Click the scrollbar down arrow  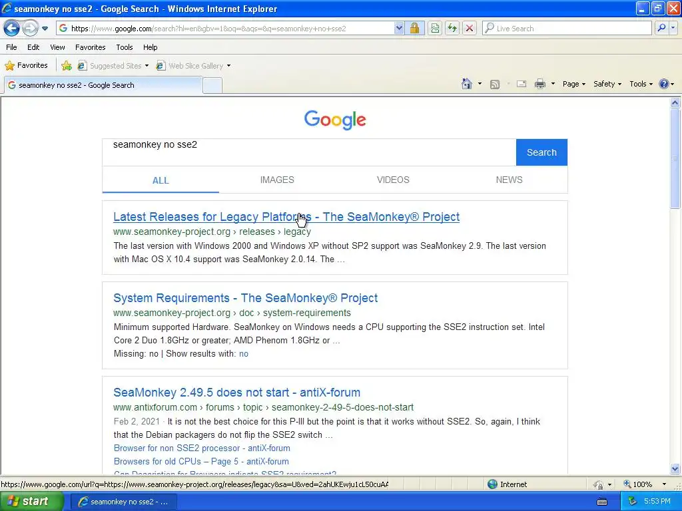[x=675, y=468]
